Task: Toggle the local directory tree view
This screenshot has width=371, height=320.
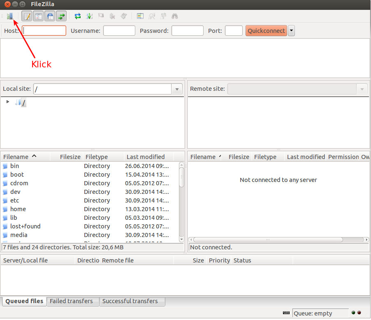Action: (x=38, y=16)
